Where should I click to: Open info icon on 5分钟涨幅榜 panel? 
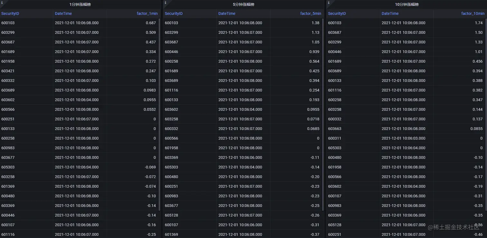coord(165,3)
